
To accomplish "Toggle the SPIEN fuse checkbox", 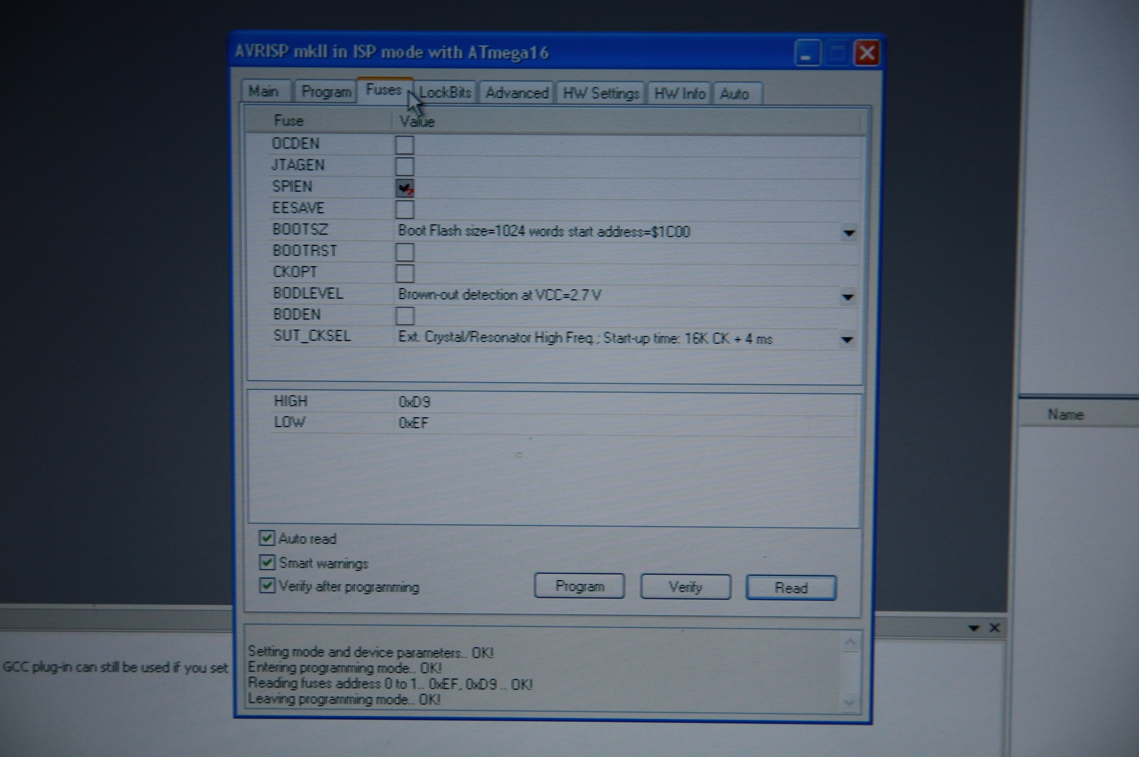I will point(404,188).
